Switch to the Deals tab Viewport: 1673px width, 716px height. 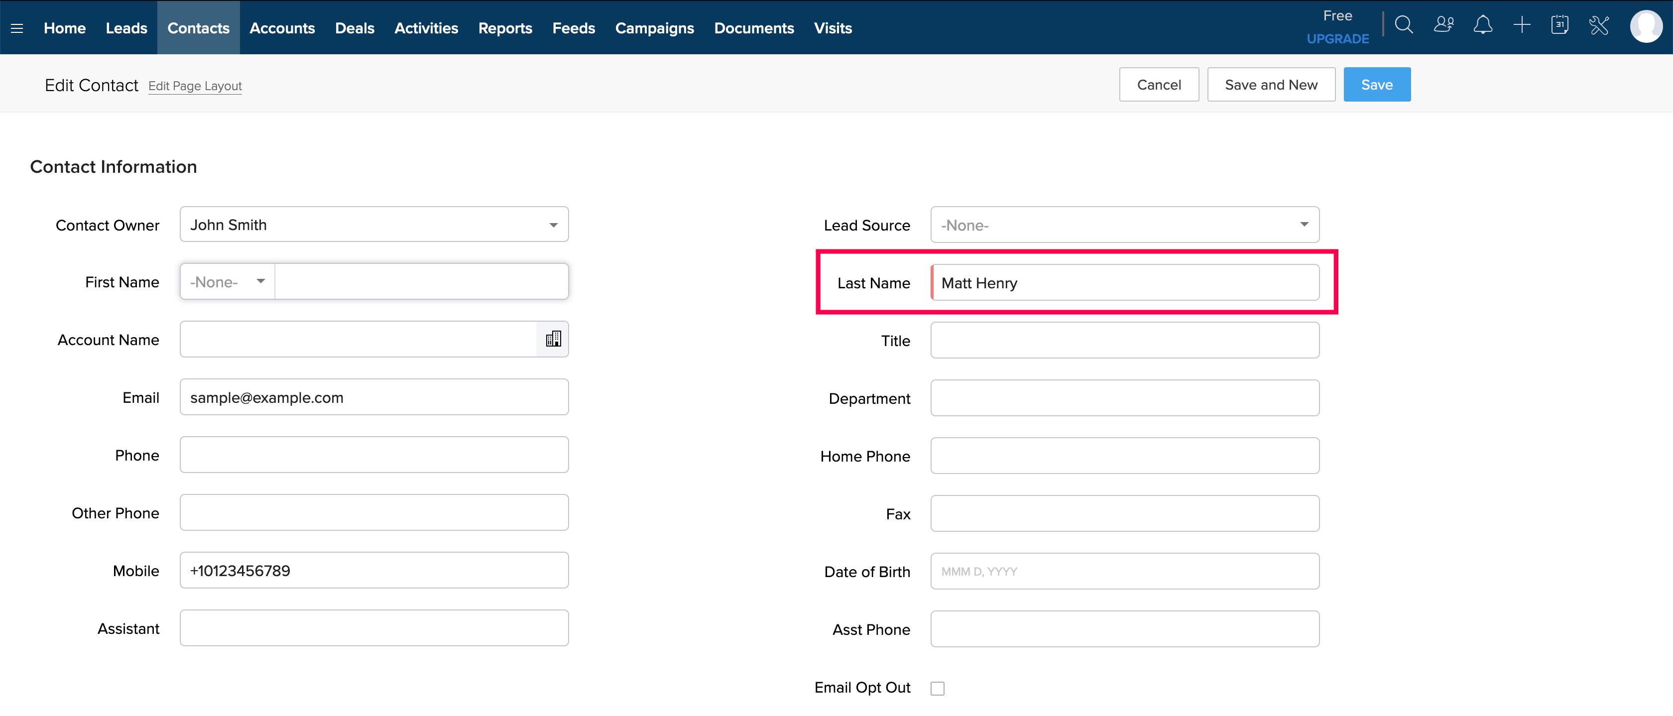(355, 28)
